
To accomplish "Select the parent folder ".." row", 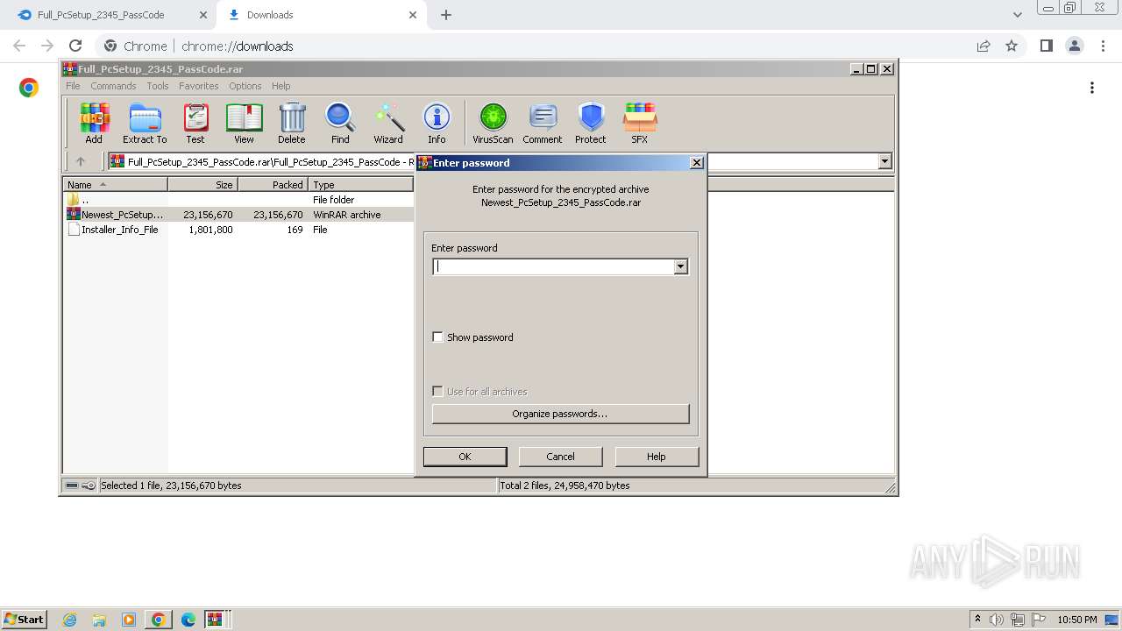I will (238, 200).
